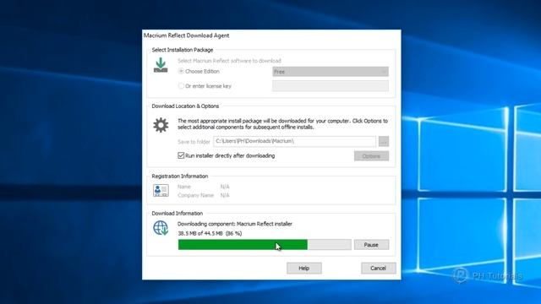Click the registration ID card icon
This screenshot has height=304, width=541.
point(161,190)
